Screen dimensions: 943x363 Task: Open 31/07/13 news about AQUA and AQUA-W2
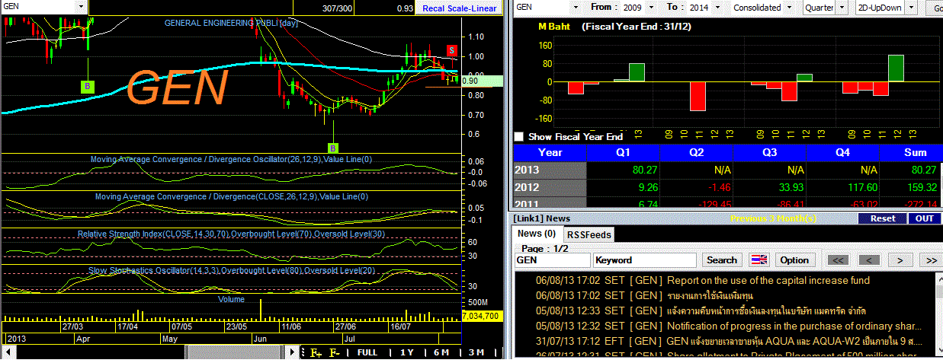tap(795, 341)
